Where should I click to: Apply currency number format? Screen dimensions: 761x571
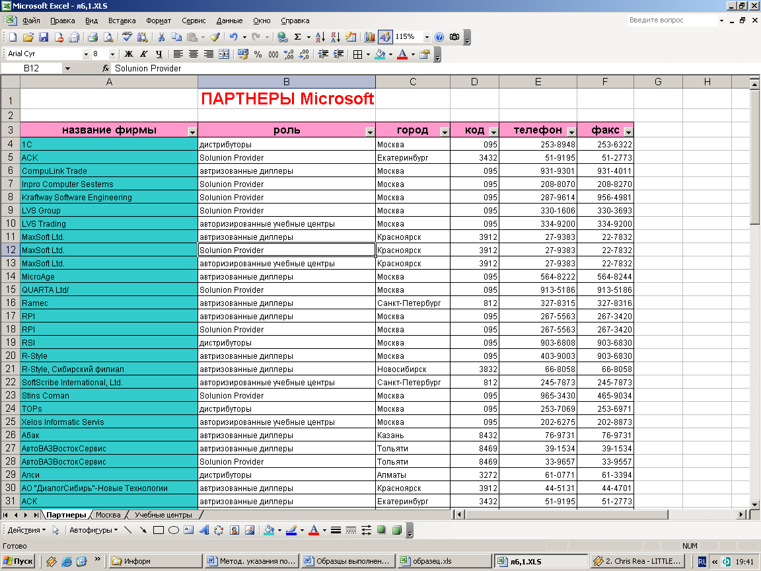[242, 54]
